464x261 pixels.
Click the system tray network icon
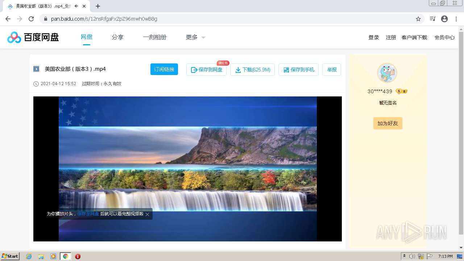click(x=421, y=256)
